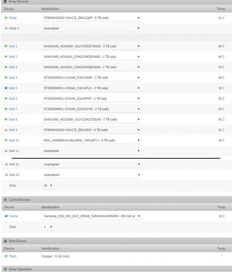Open the Cache Samsung SSD 850 EVO dropdown
The image size is (232, 272).
click(91, 216)
